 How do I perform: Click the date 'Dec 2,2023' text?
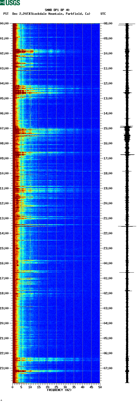click(21, 14)
